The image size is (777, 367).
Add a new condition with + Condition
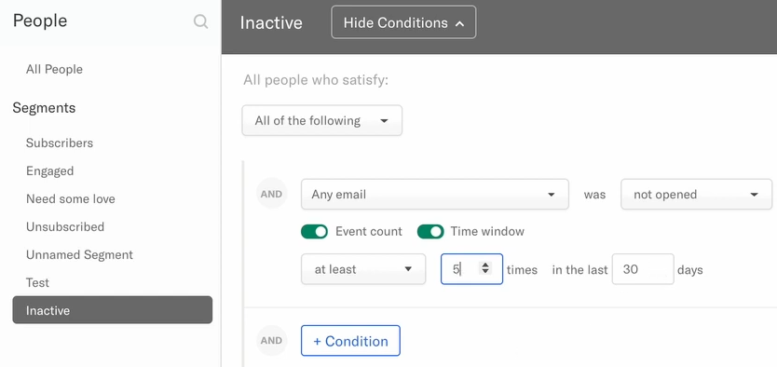[x=350, y=341]
